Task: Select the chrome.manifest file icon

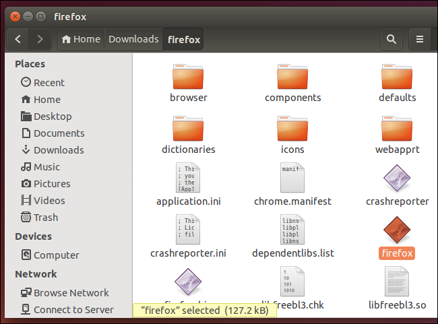Action: point(292,178)
